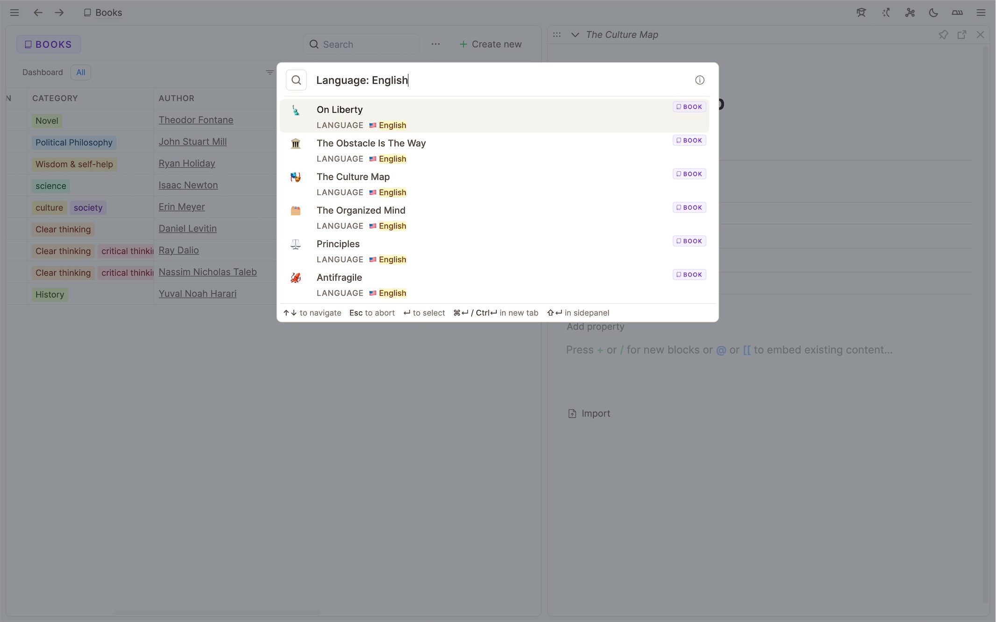Click the society category tag
This screenshot has height=622, width=996.
(x=88, y=208)
